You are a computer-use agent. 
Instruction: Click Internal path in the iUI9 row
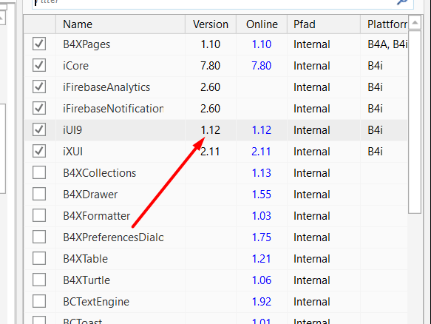pyautogui.click(x=312, y=130)
